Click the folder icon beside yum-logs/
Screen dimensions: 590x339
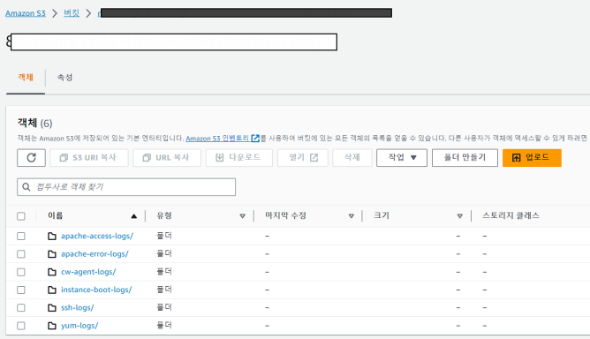click(x=52, y=326)
